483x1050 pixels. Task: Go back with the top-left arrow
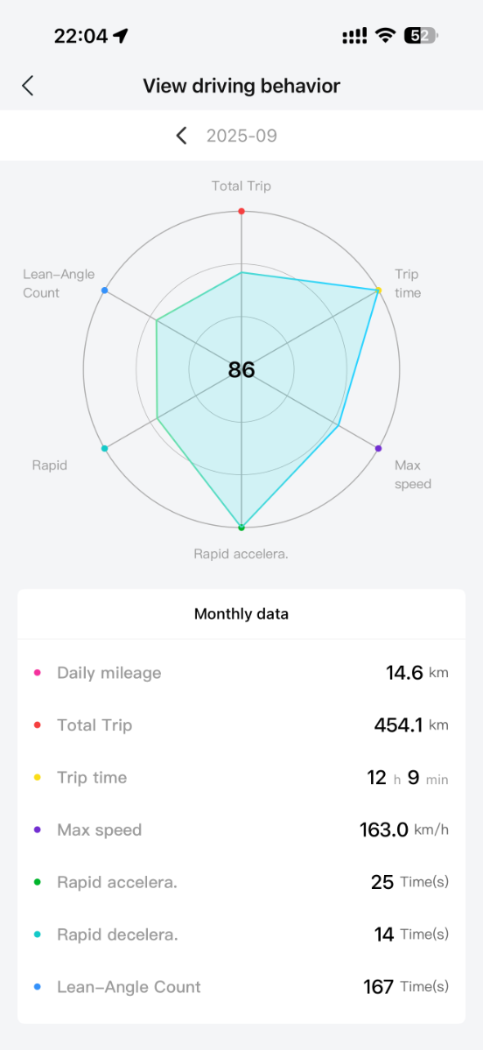[x=28, y=86]
